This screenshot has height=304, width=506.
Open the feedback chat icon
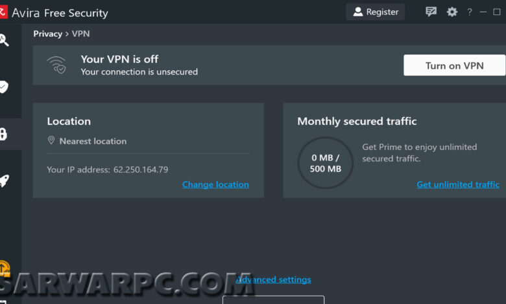[x=431, y=12]
